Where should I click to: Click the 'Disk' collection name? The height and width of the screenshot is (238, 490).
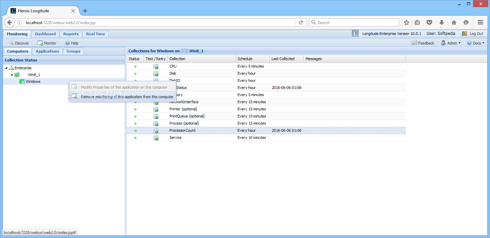tap(173, 74)
